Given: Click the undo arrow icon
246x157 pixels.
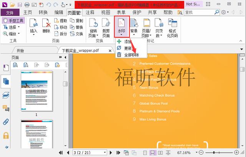Looking at the screenshot, I should coord(49,5).
